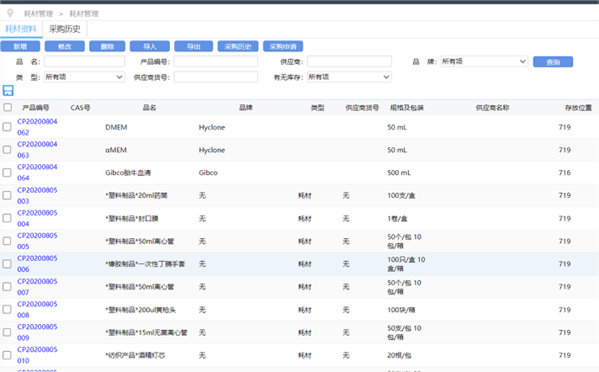This screenshot has height=372, width=599.
Task: Click the 导出 button
Action: 193,46
